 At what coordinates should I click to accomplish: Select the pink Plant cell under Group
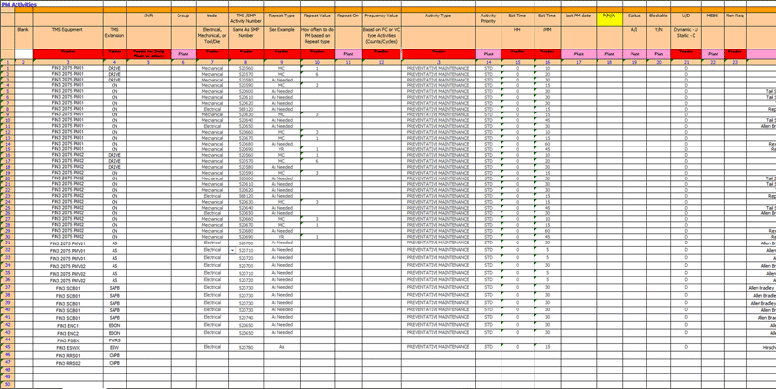183,54
